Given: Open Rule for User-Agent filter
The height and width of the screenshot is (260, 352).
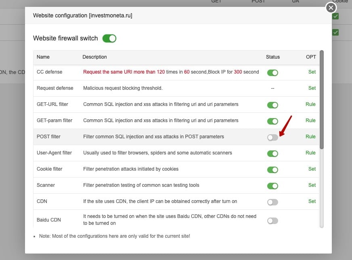Looking at the screenshot, I should coord(310,153).
